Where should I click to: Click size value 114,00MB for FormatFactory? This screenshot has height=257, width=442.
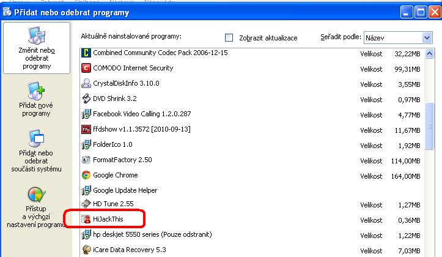(x=406, y=161)
